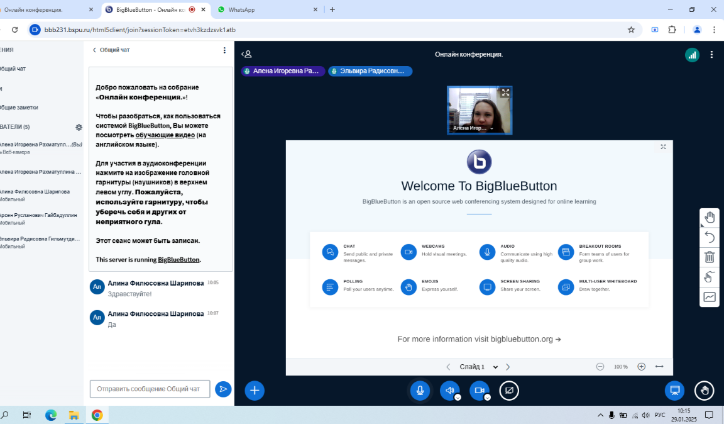Viewport: 724px width, 424px height.
Task: Expand webcam device options arrow
Action: point(487,397)
